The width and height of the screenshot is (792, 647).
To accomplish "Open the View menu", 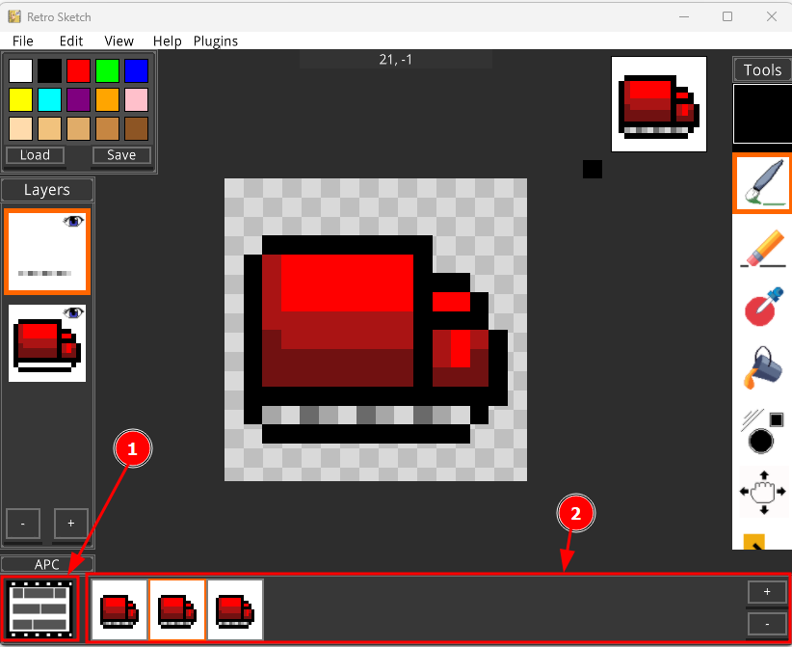I will click(x=119, y=40).
